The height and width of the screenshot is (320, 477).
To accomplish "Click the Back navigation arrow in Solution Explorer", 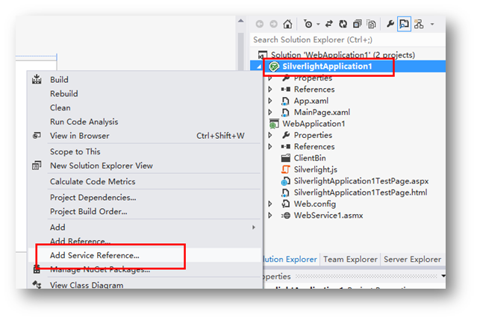I will [260, 24].
